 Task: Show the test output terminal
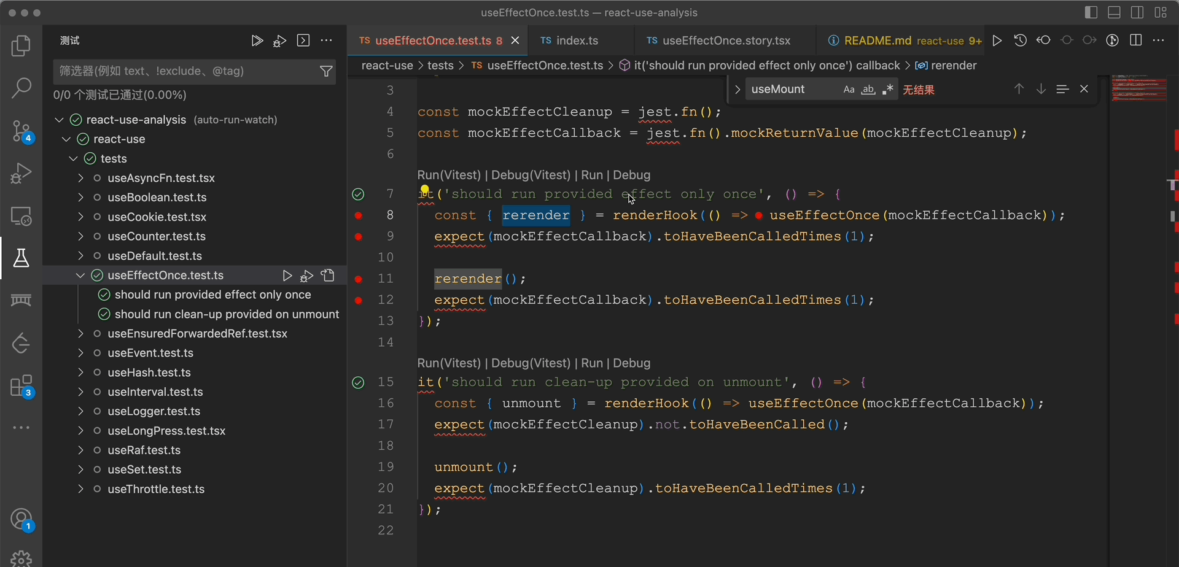point(303,40)
